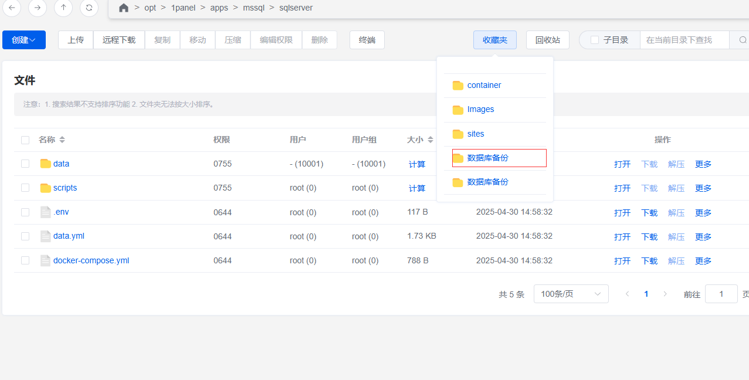Go forward with the right arrow button
The width and height of the screenshot is (749, 380).
click(38, 8)
